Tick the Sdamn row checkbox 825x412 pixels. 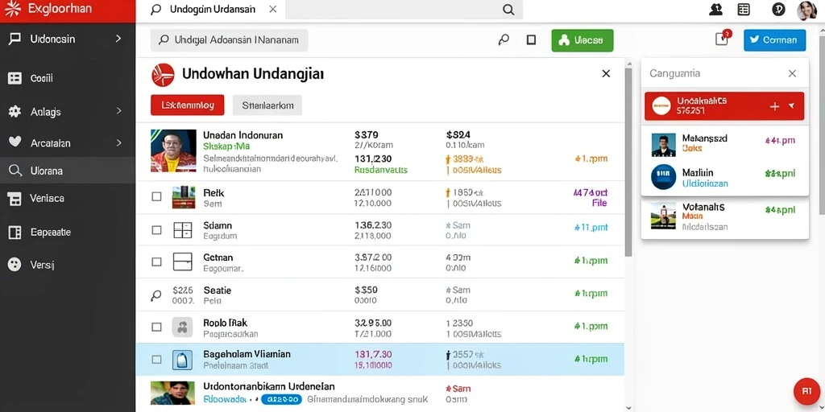[x=156, y=230]
